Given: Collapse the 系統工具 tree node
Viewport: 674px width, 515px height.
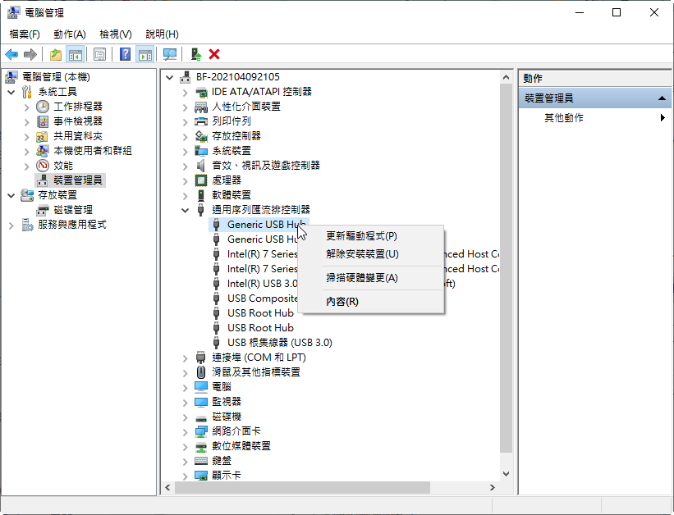Looking at the screenshot, I should tap(11, 92).
